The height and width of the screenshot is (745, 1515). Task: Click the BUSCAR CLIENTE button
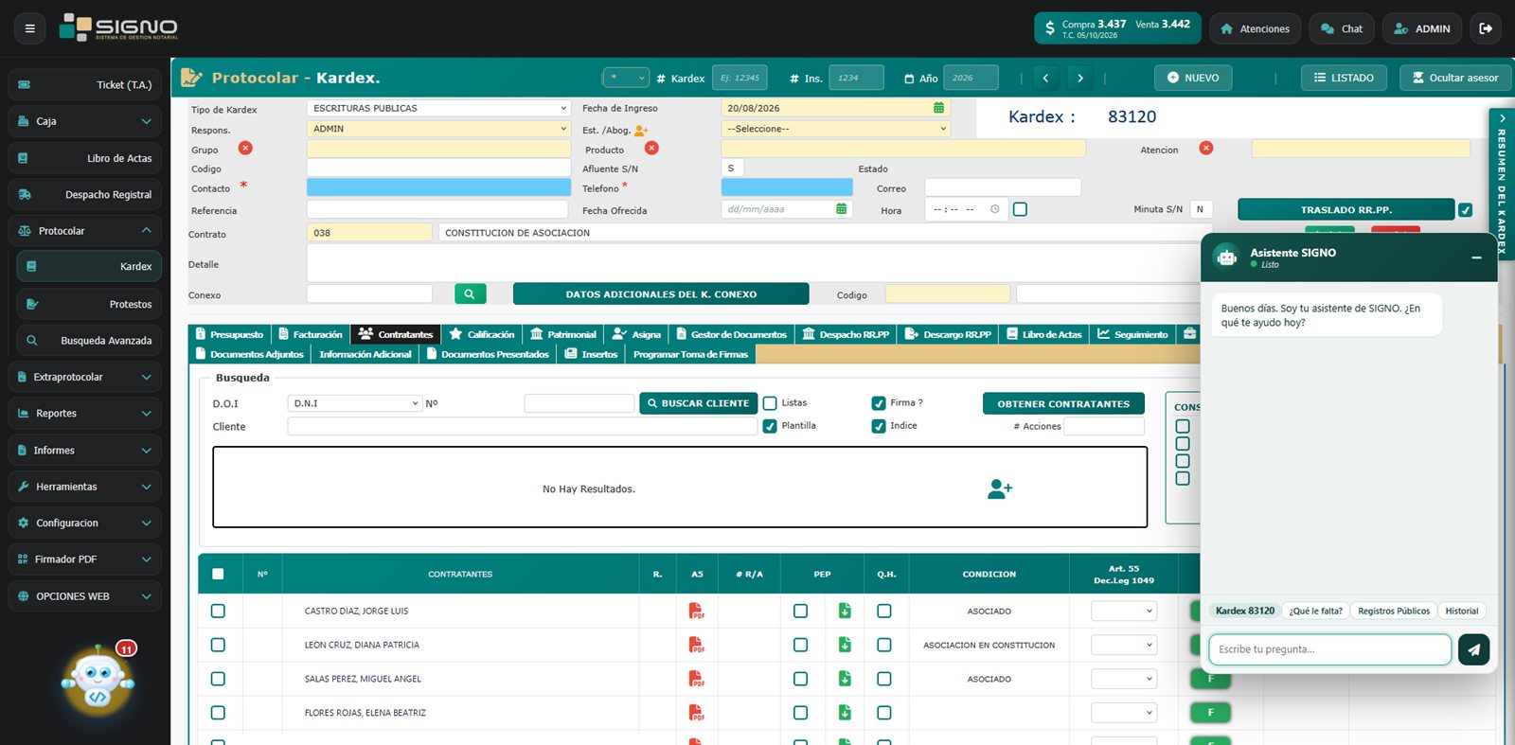coord(698,403)
